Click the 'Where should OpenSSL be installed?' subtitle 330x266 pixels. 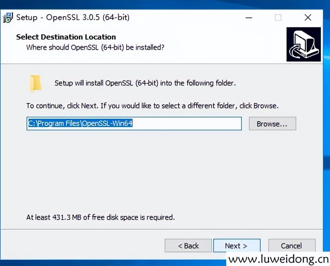tap(95, 47)
